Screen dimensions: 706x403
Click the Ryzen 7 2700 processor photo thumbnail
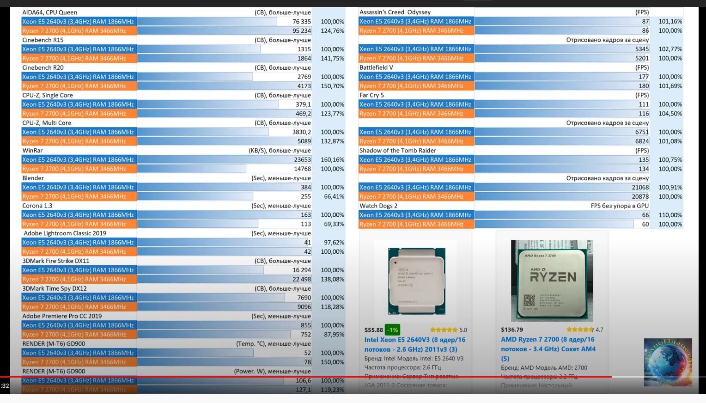[x=552, y=281]
